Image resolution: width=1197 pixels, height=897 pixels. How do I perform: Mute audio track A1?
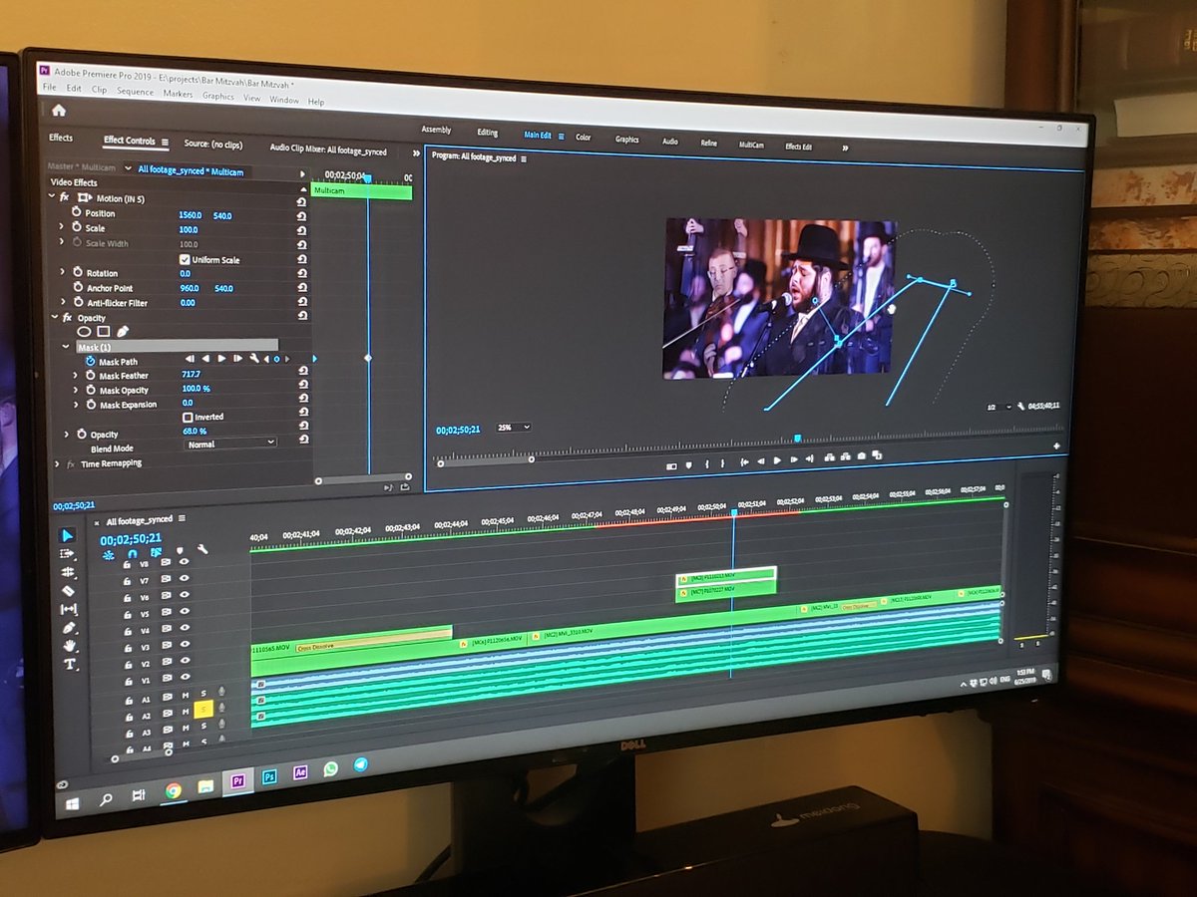pyautogui.click(x=187, y=695)
